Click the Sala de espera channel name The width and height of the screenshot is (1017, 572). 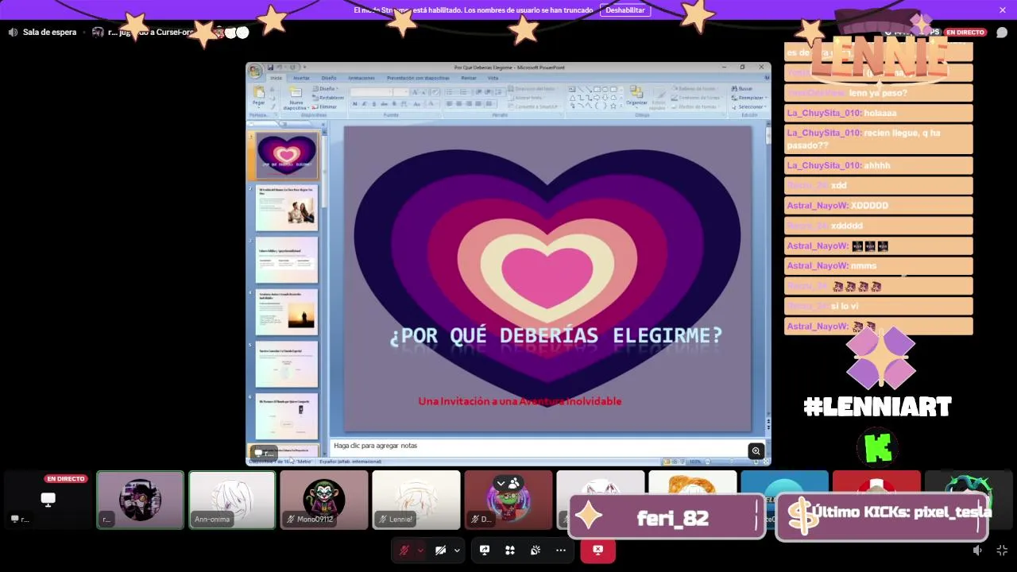[49, 33]
